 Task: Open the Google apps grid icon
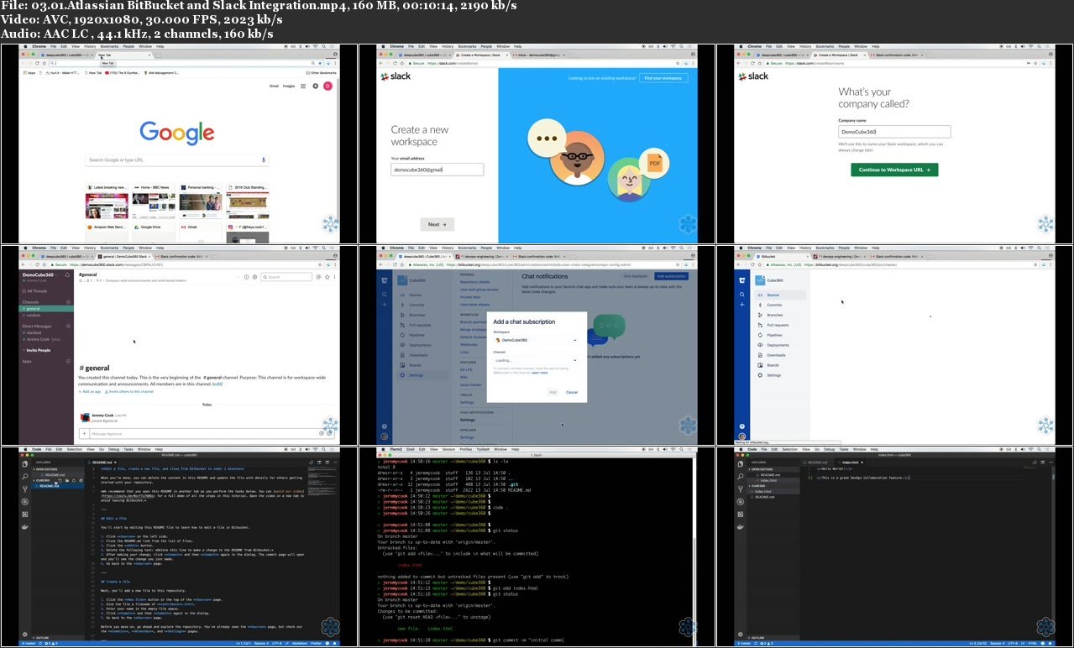[x=303, y=86]
